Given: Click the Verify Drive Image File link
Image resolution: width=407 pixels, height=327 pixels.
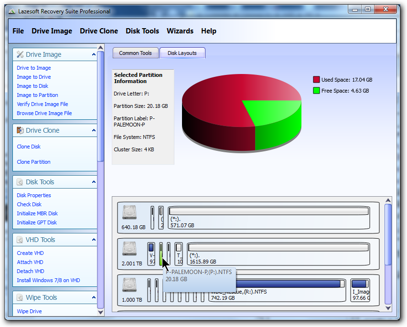Looking at the screenshot, I should 43,104.
